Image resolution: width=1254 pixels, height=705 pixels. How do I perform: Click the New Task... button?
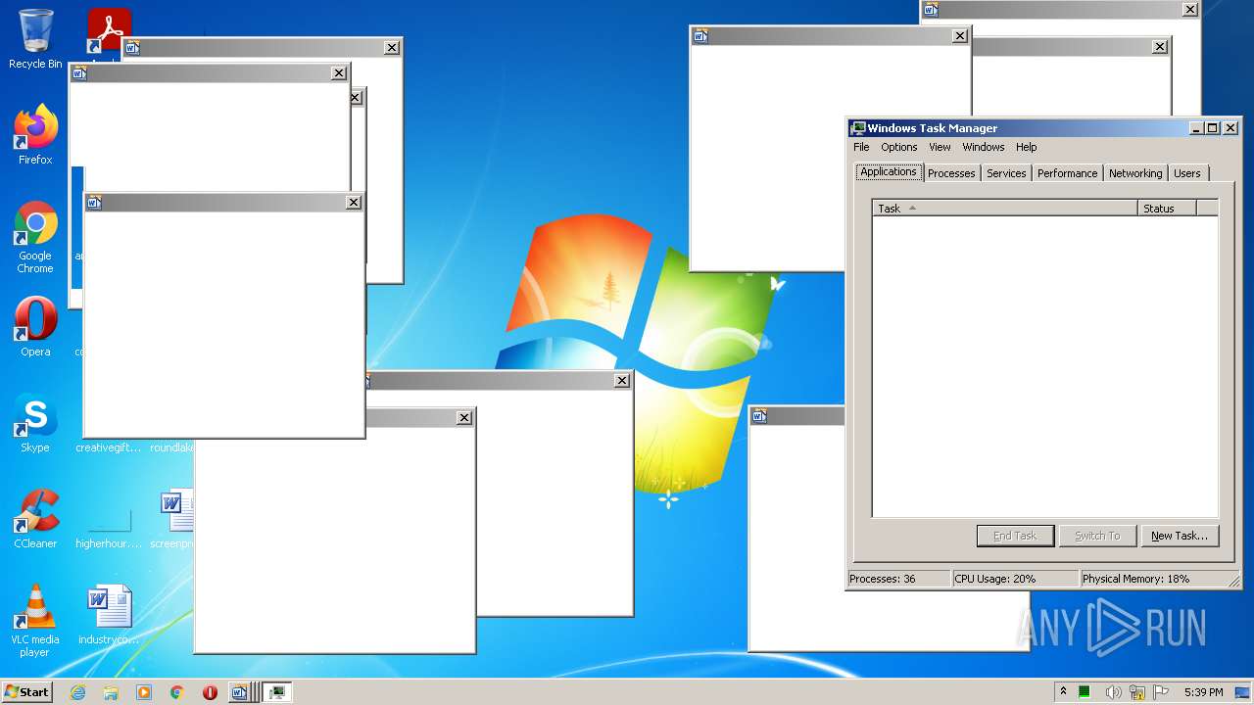coord(1180,536)
